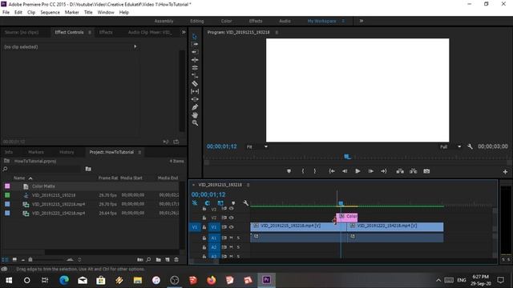The height and width of the screenshot is (288, 513).
Task: Toggle V1 source patching button
Action: pos(195,227)
